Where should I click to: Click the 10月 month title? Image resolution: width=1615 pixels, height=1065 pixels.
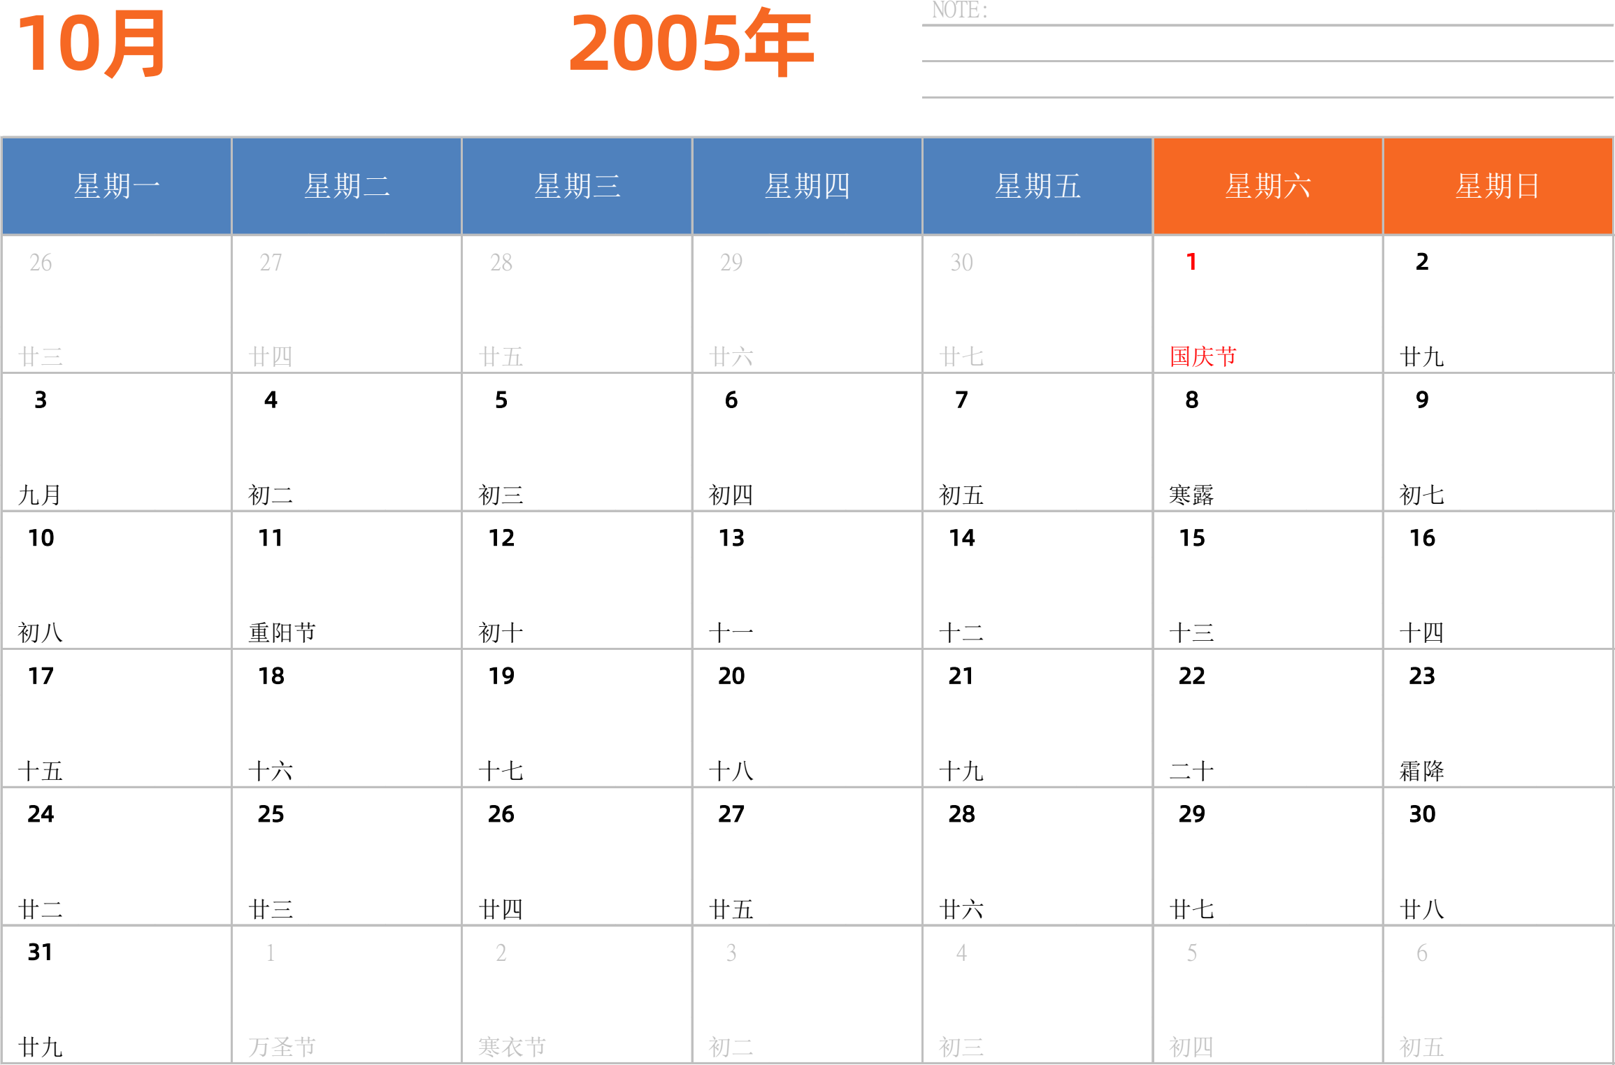coord(92,44)
